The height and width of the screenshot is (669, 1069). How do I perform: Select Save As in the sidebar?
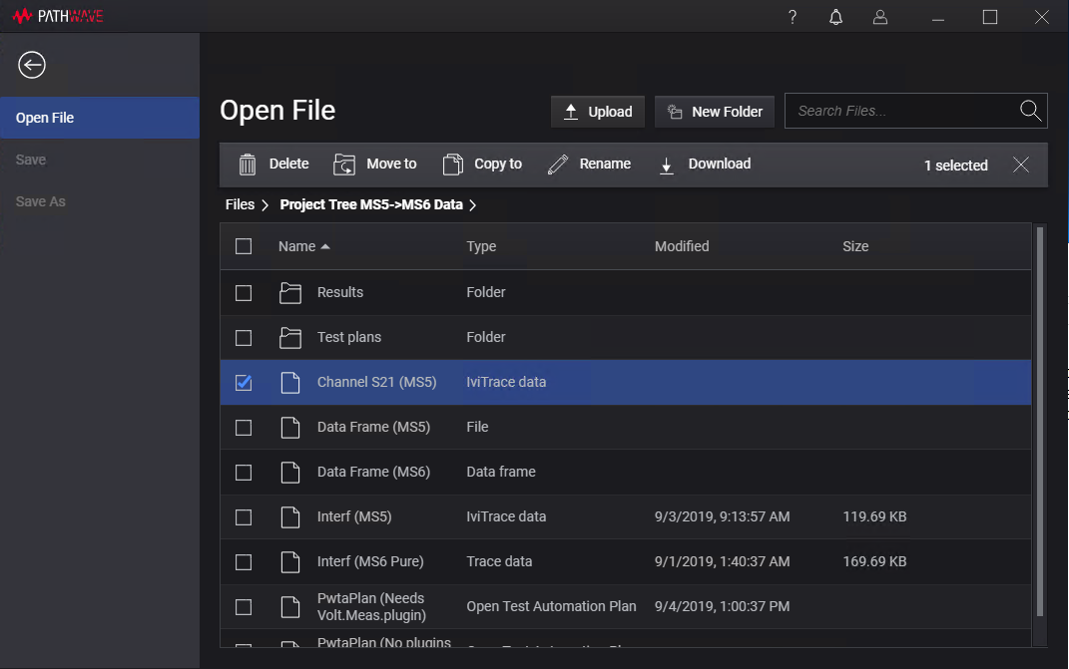pos(41,201)
